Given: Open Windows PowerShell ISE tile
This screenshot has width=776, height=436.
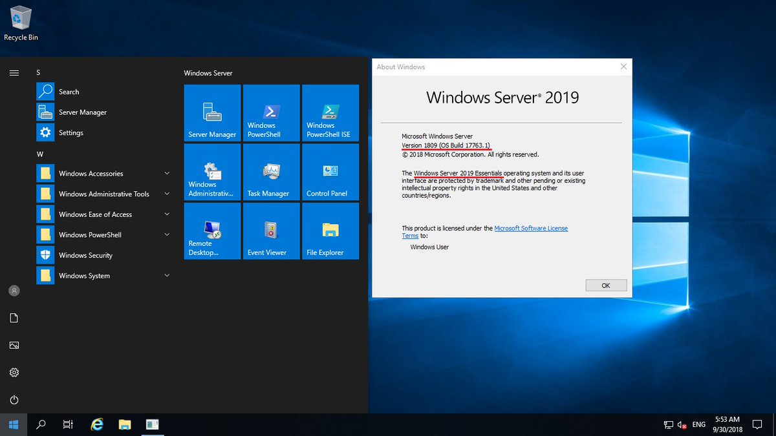Looking at the screenshot, I should [330, 112].
